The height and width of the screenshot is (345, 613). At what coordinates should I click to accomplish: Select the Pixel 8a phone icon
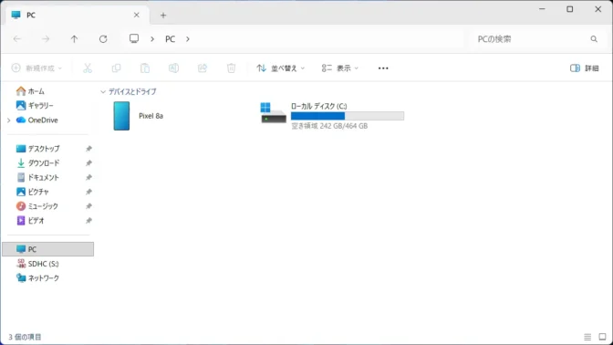click(x=121, y=116)
